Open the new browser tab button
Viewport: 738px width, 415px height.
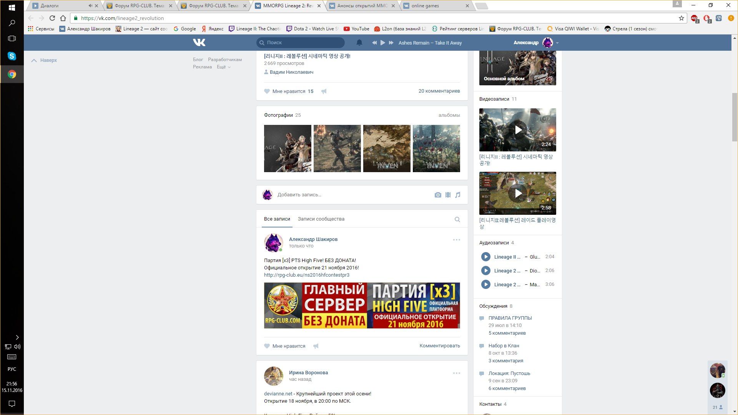coord(481,6)
